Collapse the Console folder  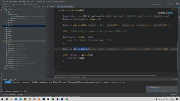[x=6, y=13]
